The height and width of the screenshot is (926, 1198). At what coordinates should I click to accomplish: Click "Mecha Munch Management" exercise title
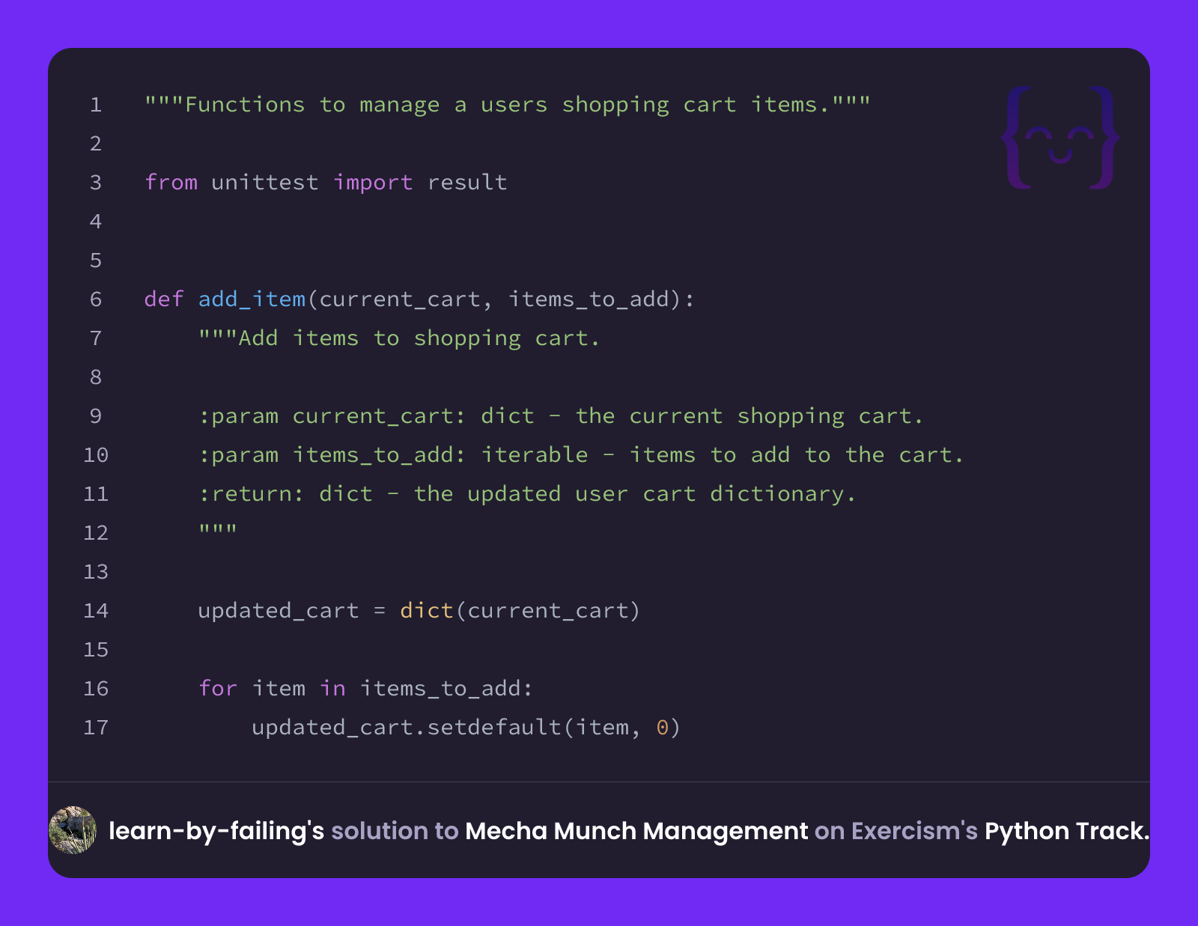(636, 831)
